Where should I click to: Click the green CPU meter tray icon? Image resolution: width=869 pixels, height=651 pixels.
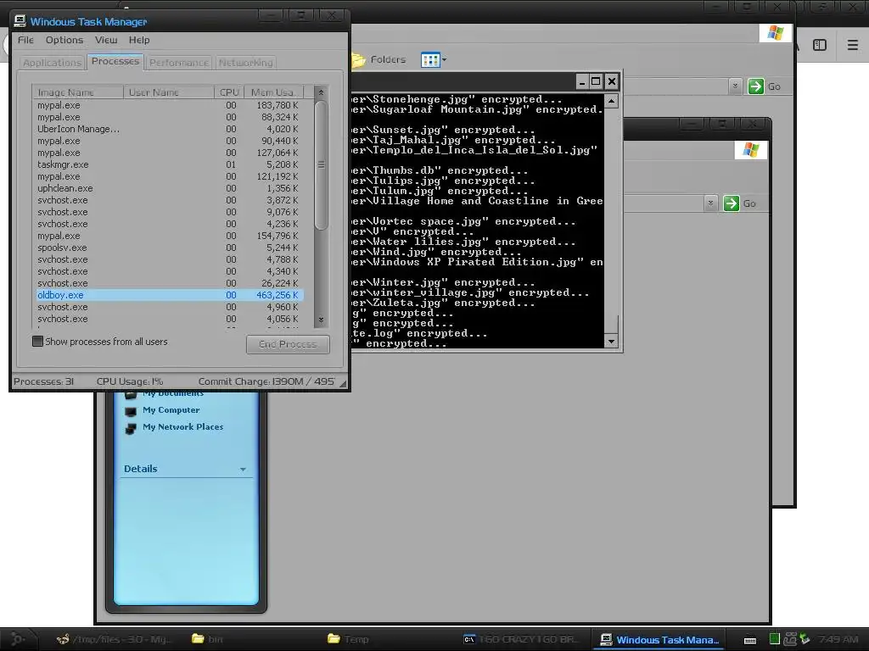774,639
